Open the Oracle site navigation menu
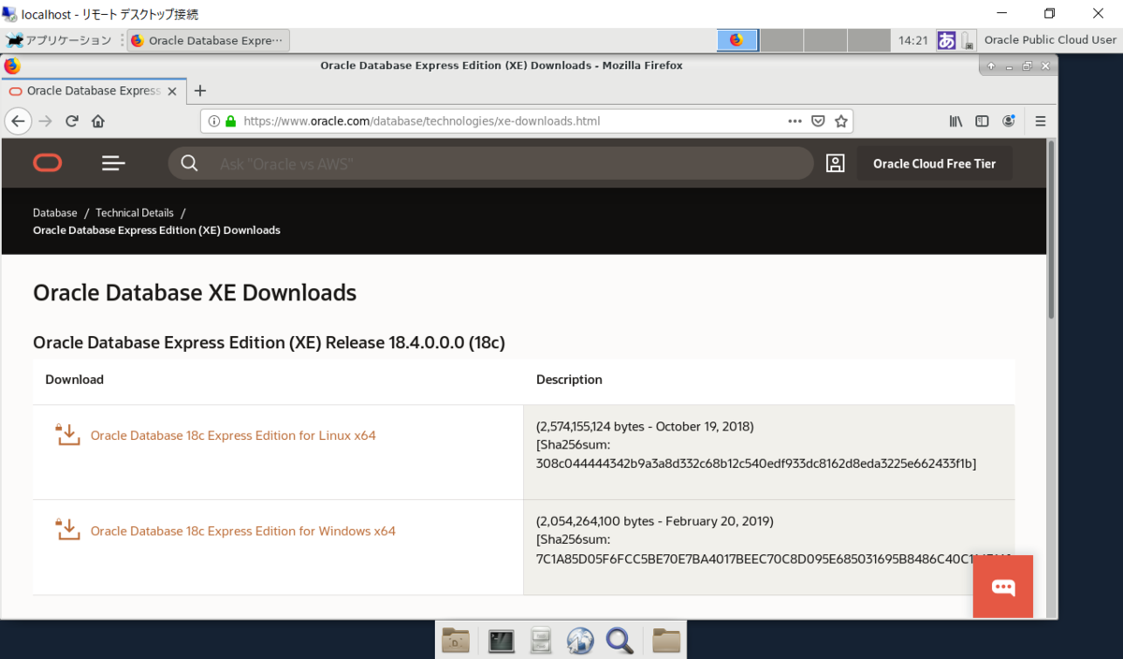The image size is (1123, 659). (x=113, y=163)
